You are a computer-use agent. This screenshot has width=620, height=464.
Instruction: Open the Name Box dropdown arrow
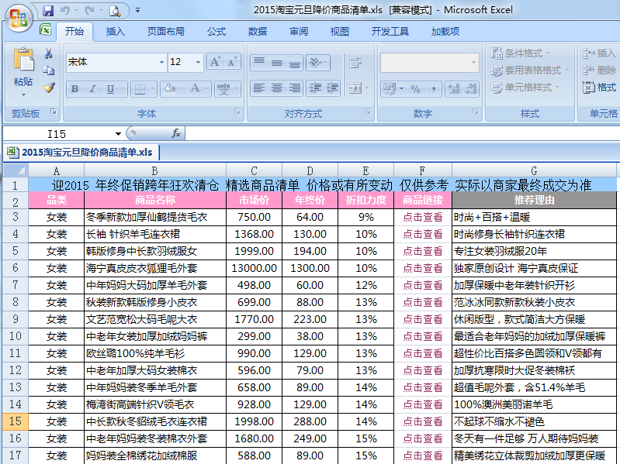pyautogui.click(x=118, y=133)
